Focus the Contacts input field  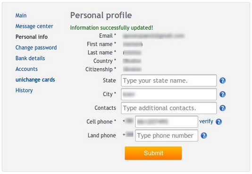pyautogui.click(x=169, y=108)
